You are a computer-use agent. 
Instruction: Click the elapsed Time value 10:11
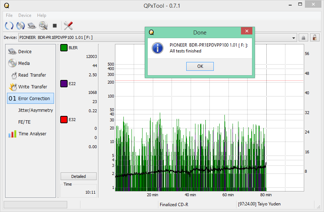tap(90, 192)
